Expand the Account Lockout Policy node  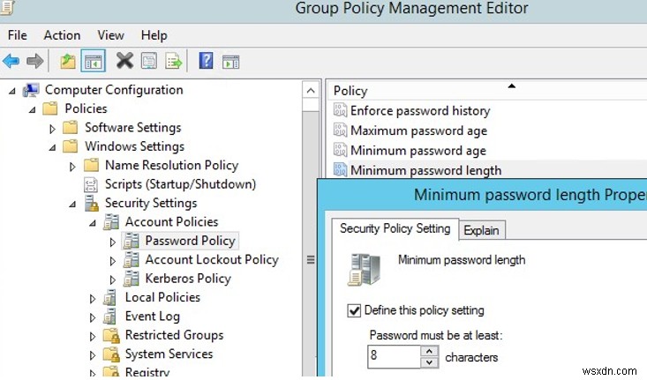112,260
